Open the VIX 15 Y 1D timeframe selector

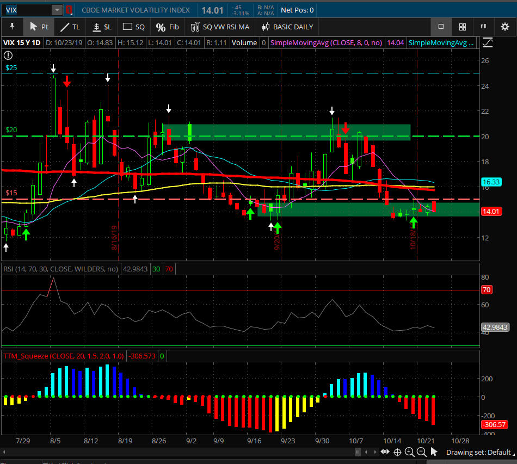click(x=22, y=42)
